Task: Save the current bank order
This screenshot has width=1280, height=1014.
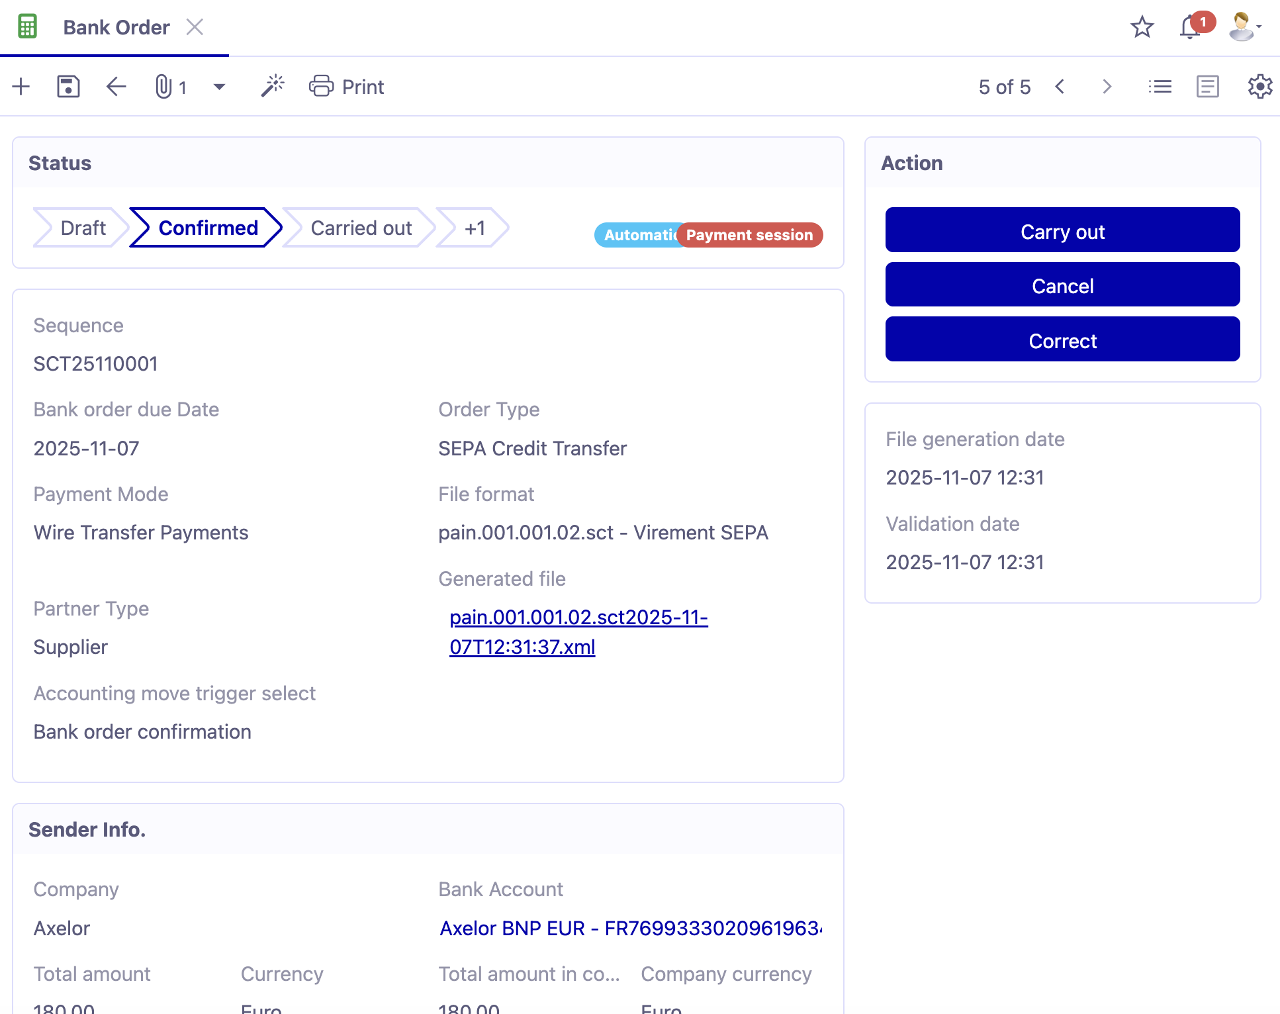Action: pyautogui.click(x=68, y=86)
